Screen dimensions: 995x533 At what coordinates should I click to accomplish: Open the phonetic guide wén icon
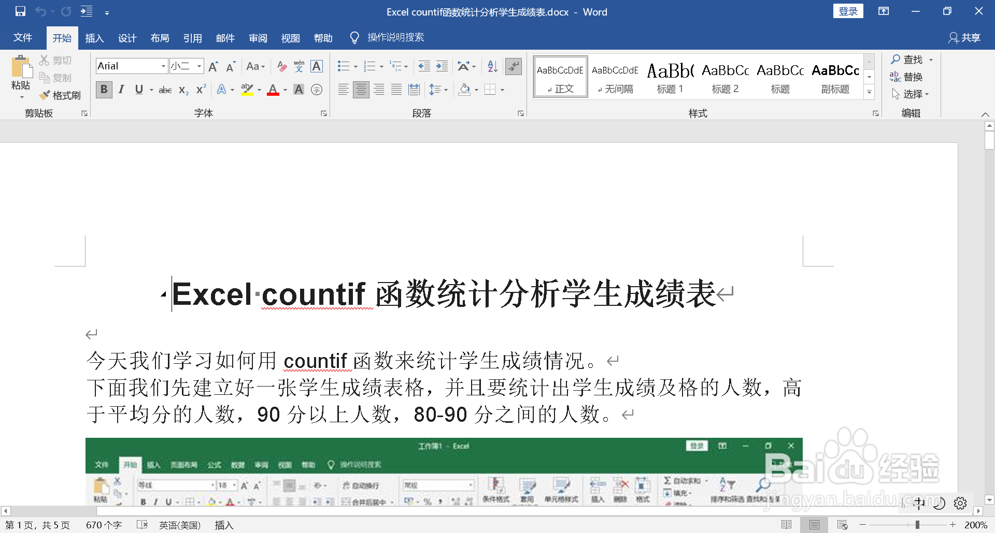[299, 66]
